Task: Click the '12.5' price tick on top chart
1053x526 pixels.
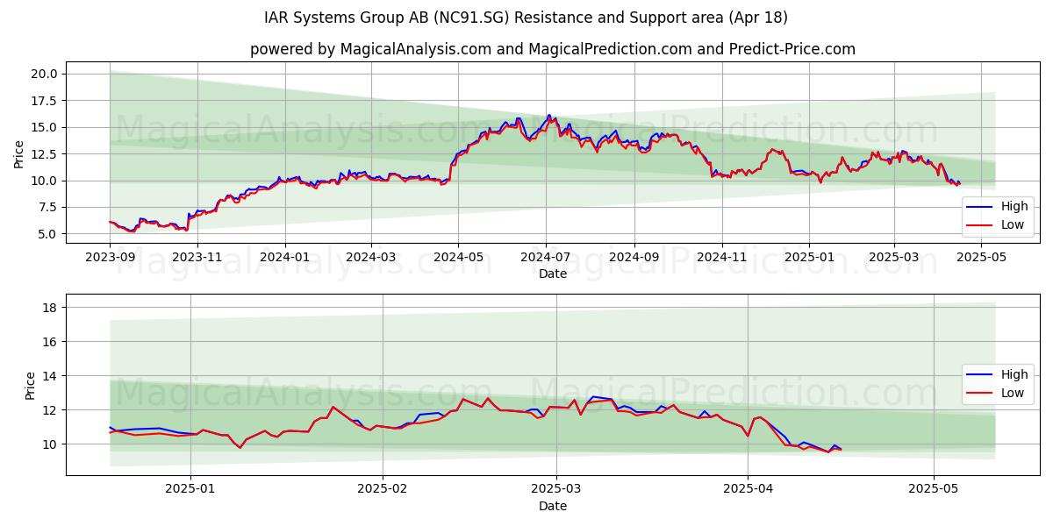Action: [46, 154]
